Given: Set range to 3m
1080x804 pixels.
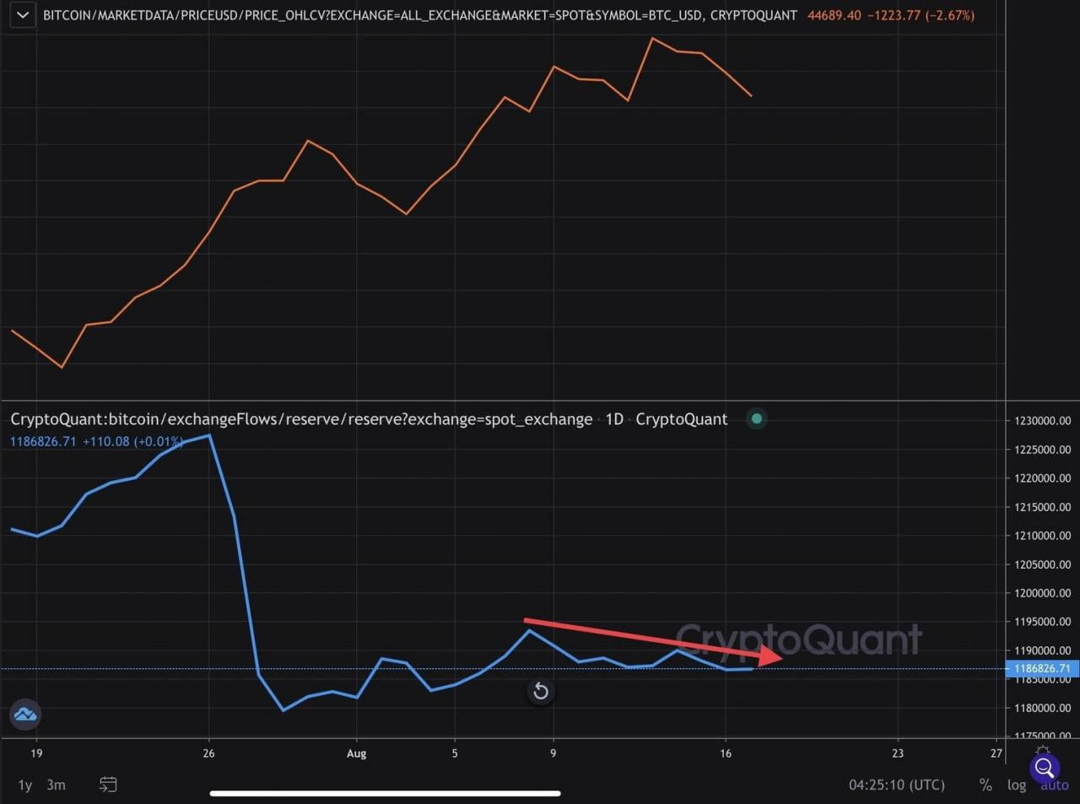Looking at the screenshot, I should point(56,785).
